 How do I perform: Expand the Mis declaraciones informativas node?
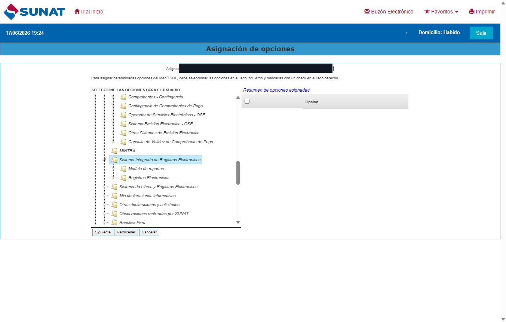coord(104,196)
